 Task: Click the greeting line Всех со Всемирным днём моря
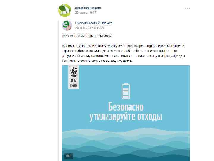(87, 36)
